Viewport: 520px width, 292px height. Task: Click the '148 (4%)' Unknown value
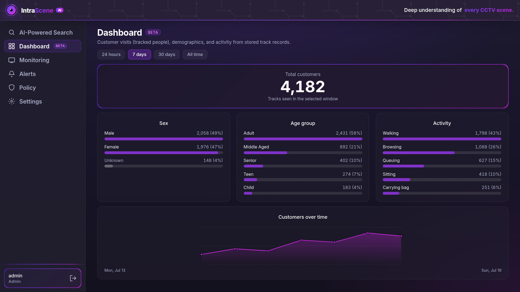213,160
